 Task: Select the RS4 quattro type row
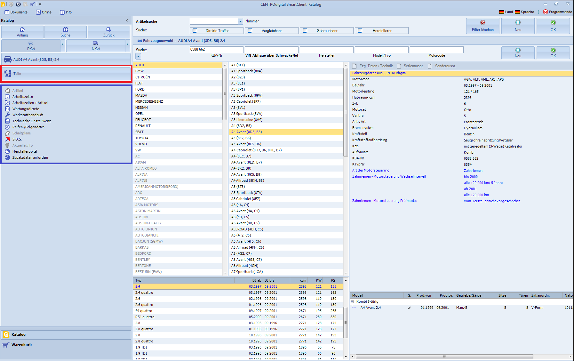(x=238, y=317)
